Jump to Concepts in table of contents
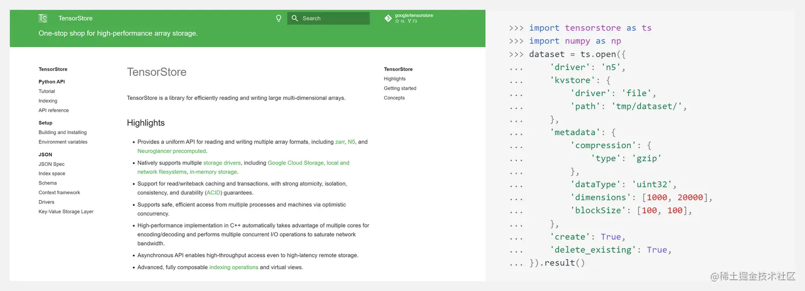This screenshot has width=805, height=291. tap(395, 98)
